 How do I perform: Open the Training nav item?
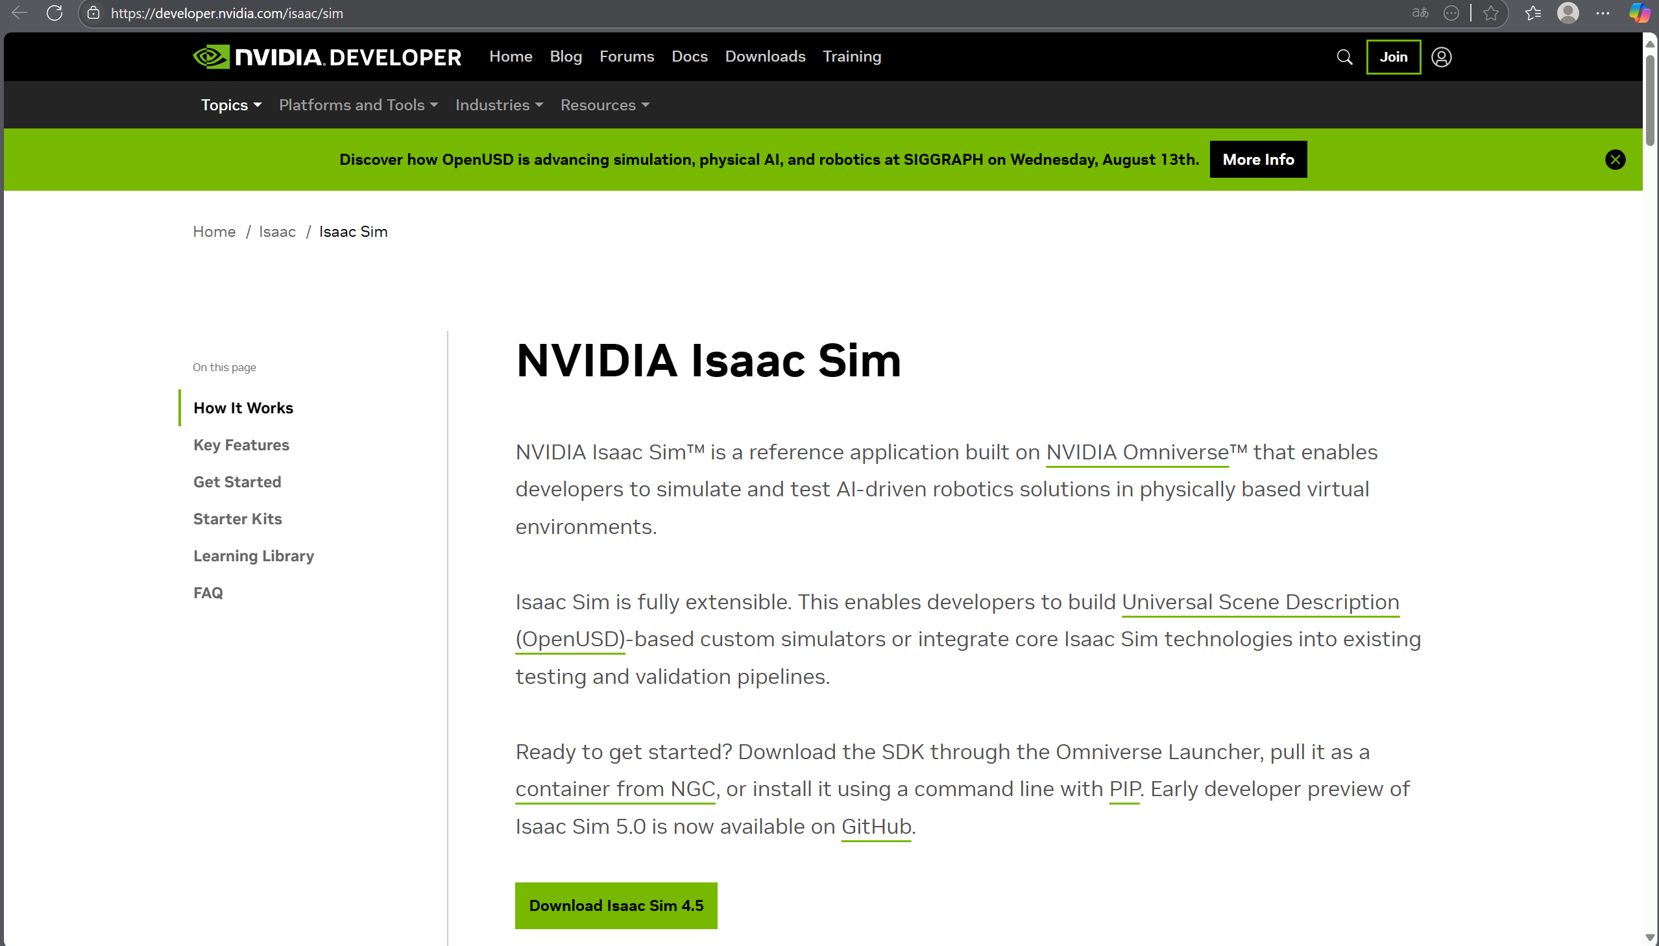point(852,56)
